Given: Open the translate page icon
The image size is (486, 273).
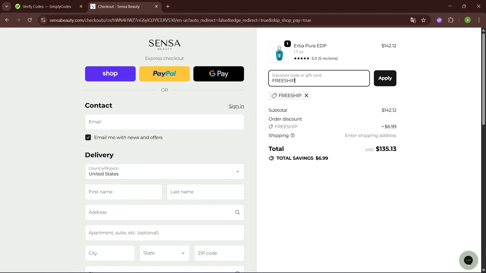Looking at the screenshot, I should pos(413,20).
